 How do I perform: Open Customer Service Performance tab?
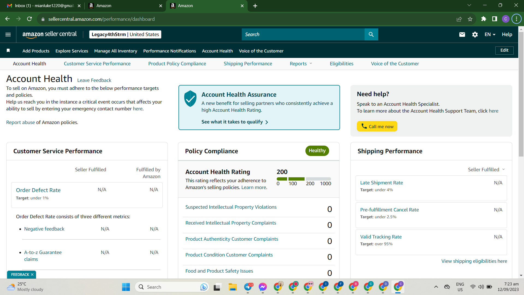[97, 64]
